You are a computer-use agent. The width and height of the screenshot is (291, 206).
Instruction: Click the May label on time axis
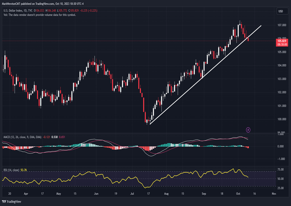(x=58, y=194)
